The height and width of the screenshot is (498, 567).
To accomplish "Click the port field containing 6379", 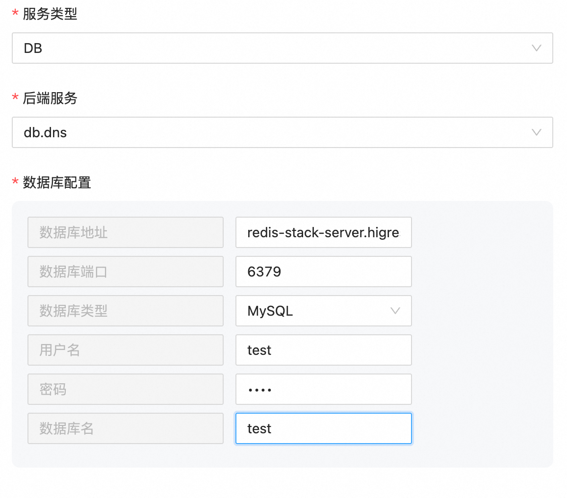I will tap(323, 272).
